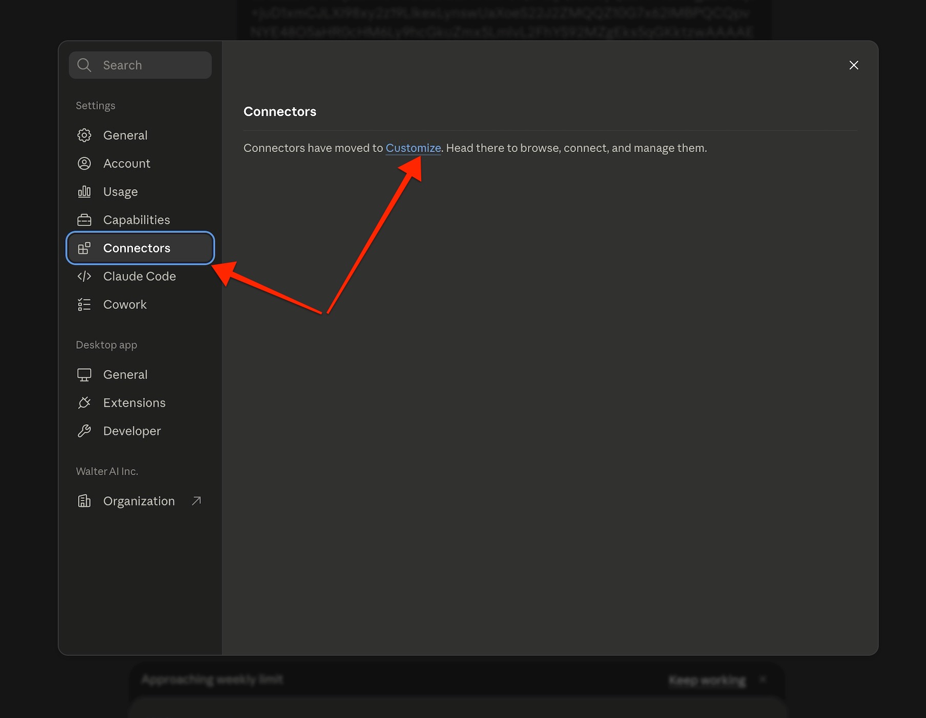The height and width of the screenshot is (718, 926).
Task: Click the external link arrow next to Organization
Action: [196, 501]
